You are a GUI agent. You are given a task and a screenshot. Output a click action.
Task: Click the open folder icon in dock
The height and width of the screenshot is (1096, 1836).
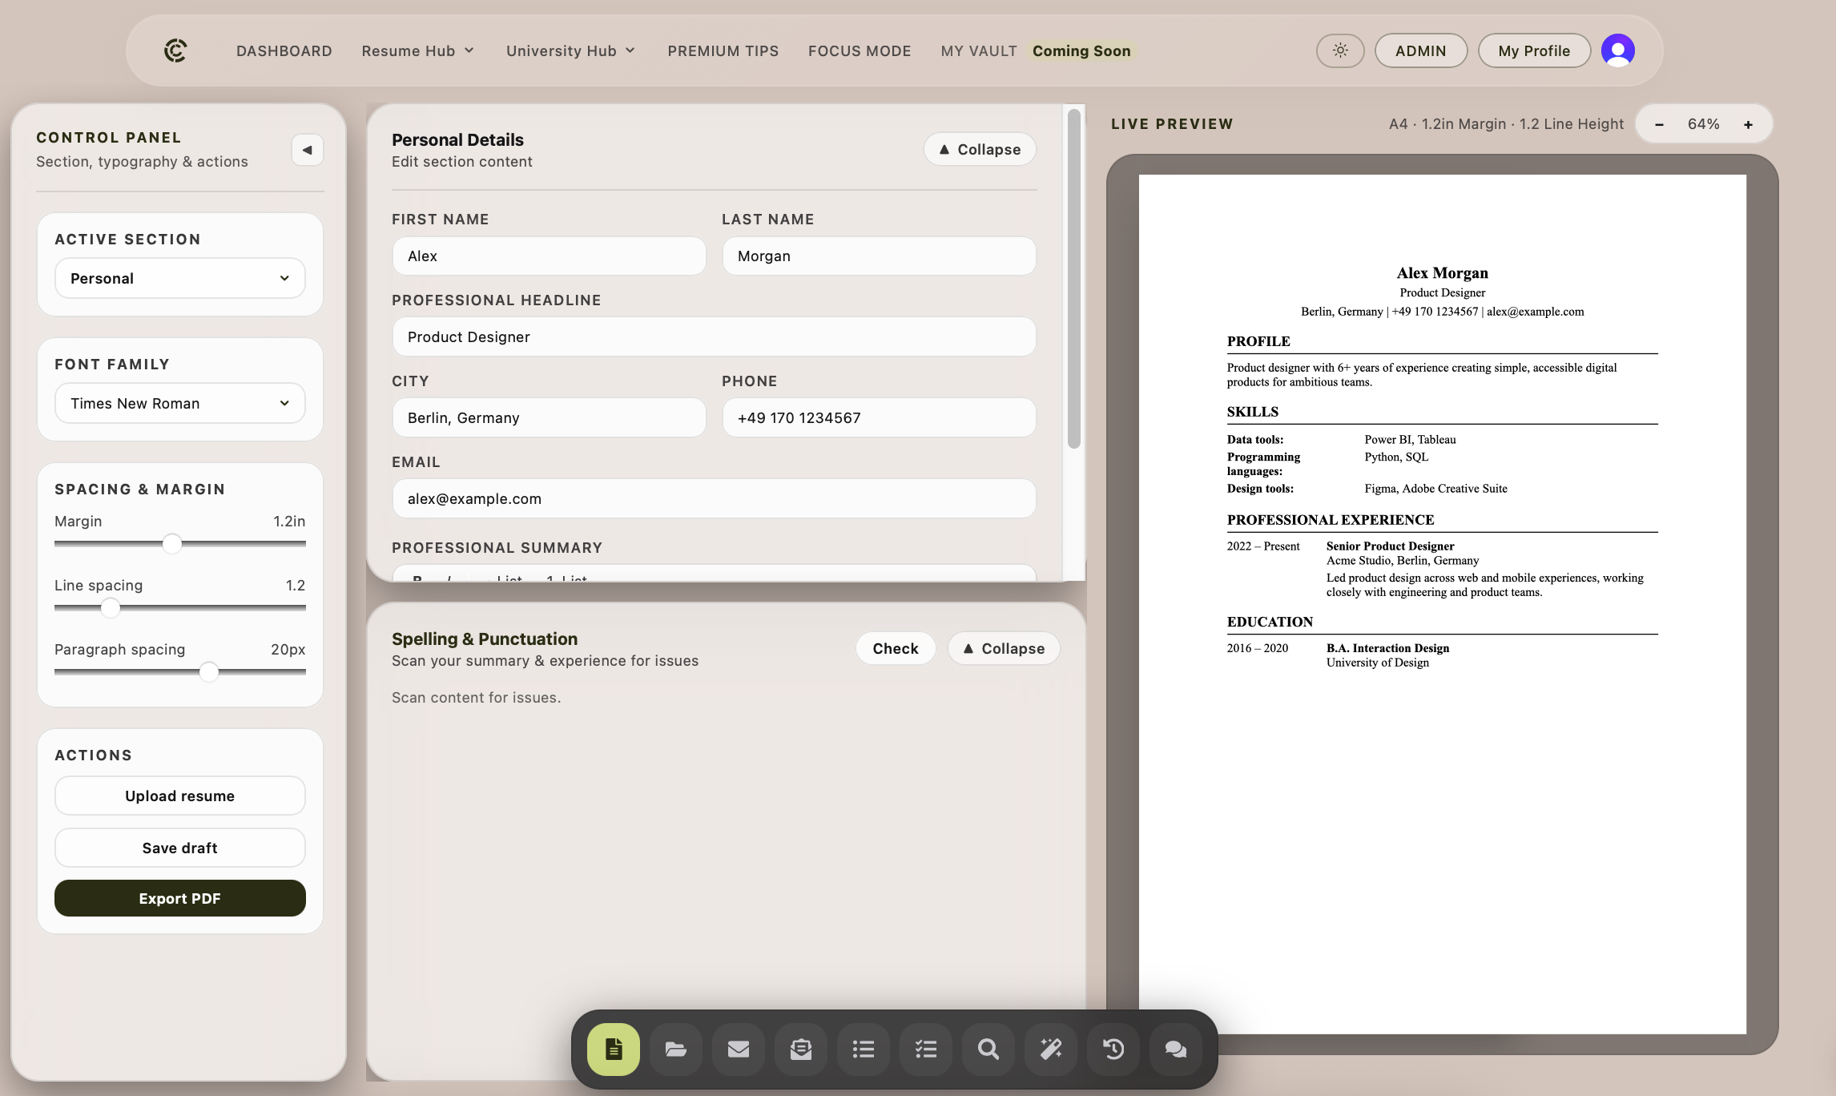pyautogui.click(x=676, y=1049)
